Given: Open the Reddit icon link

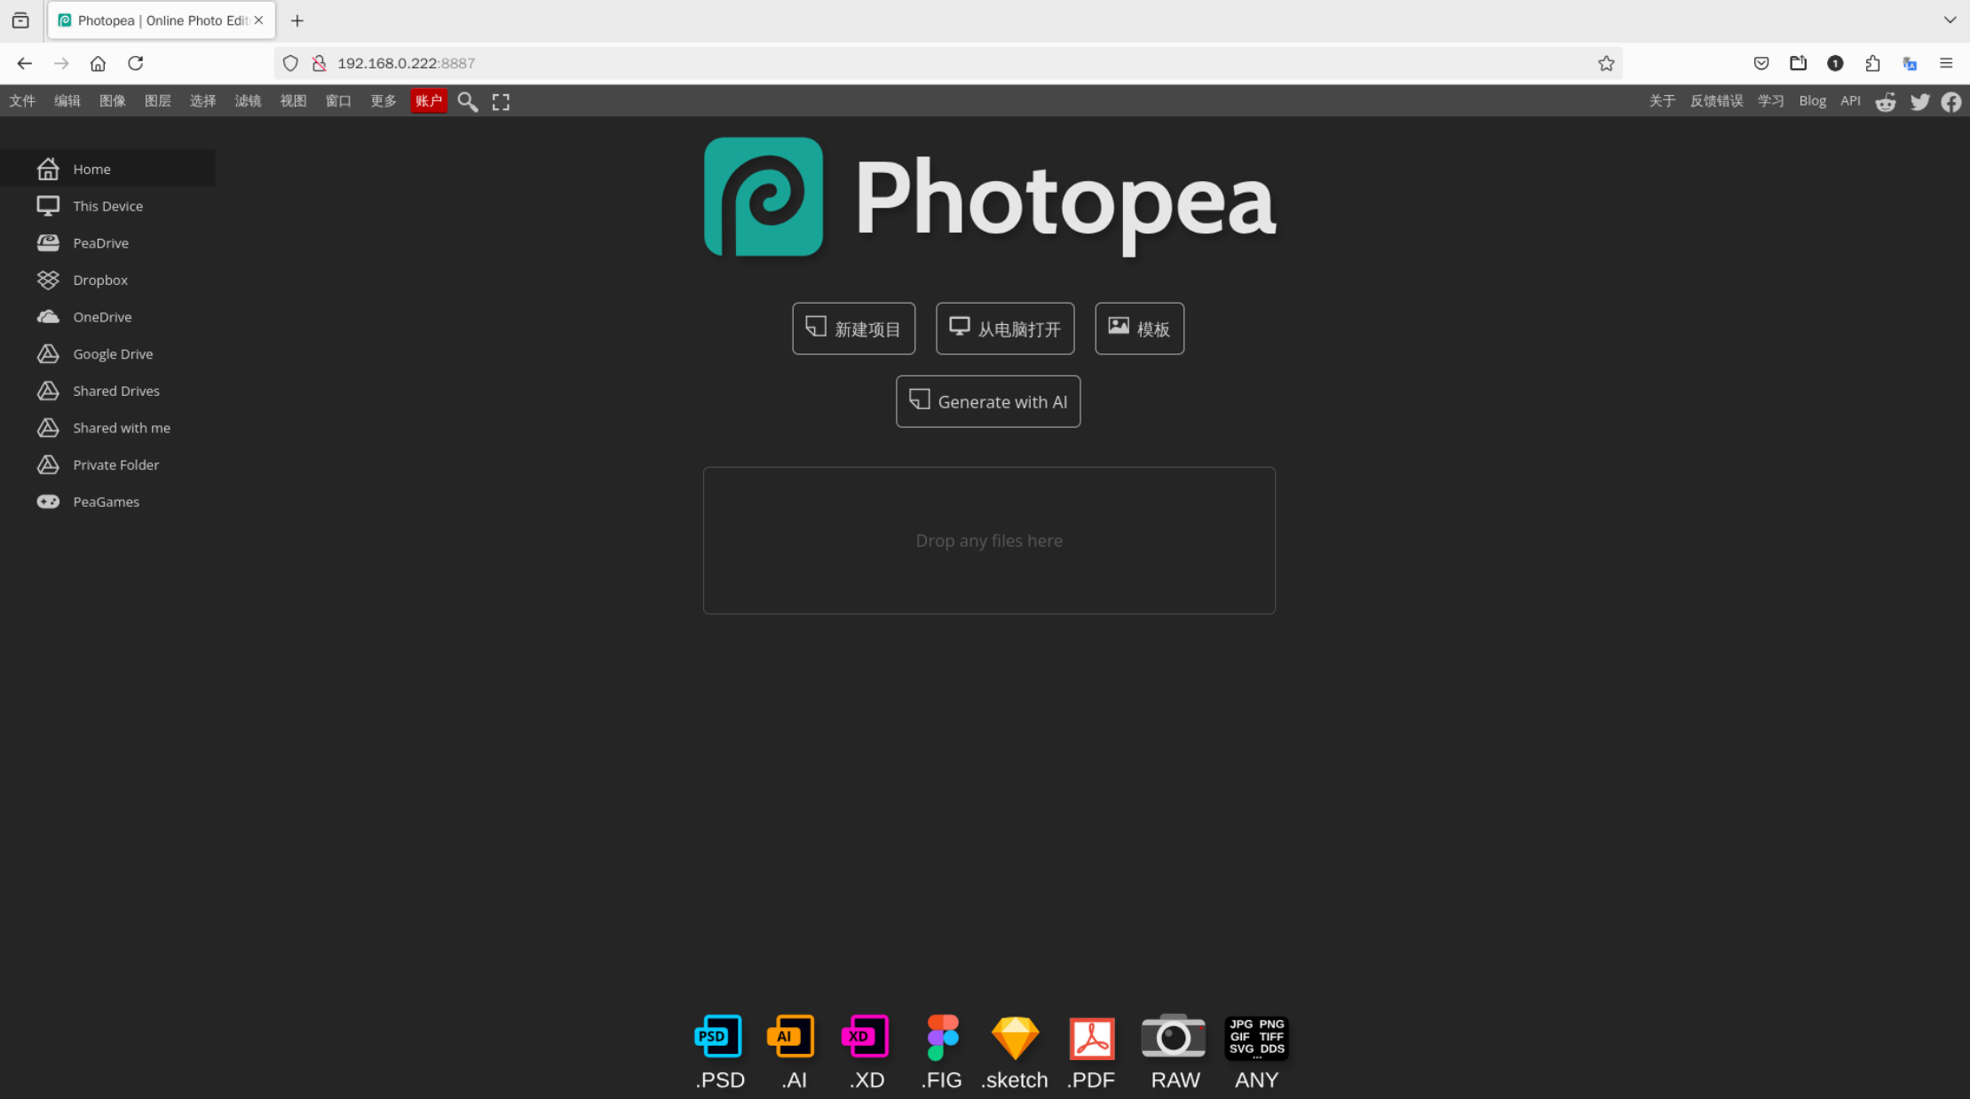Looking at the screenshot, I should click(1886, 101).
